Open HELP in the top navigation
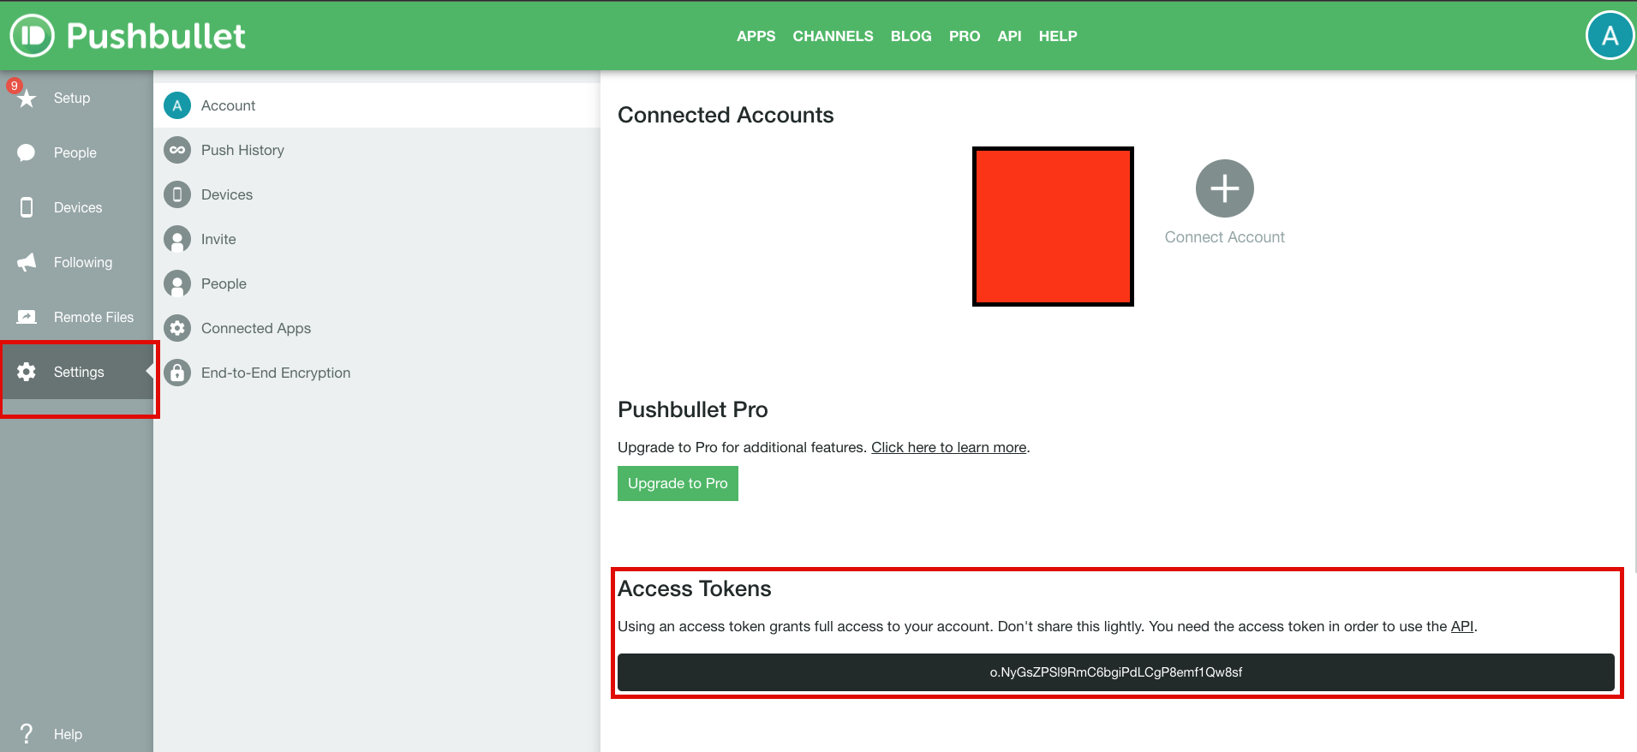Viewport: 1637px width, 752px height. click(1058, 36)
